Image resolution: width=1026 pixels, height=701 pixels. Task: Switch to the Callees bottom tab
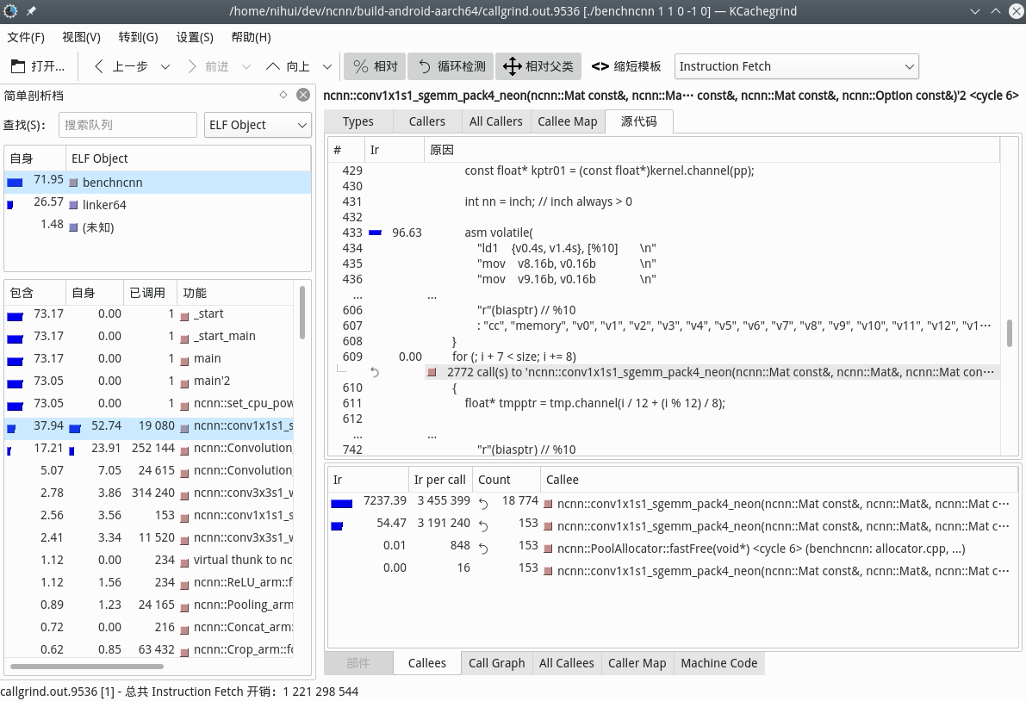(426, 663)
